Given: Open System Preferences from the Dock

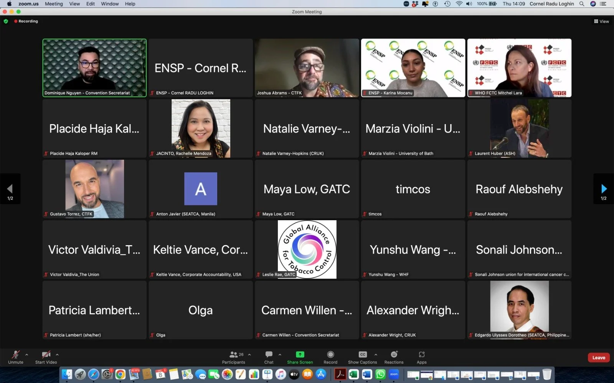Looking at the screenshot, I should pos(107,374).
